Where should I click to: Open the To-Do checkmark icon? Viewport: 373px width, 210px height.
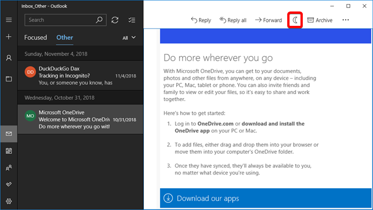click(x=9, y=184)
